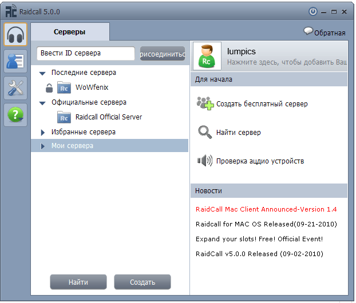Click the magnifier find server icon
Image resolution: width=356 pixels, height=303 pixels.
click(205, 133)
